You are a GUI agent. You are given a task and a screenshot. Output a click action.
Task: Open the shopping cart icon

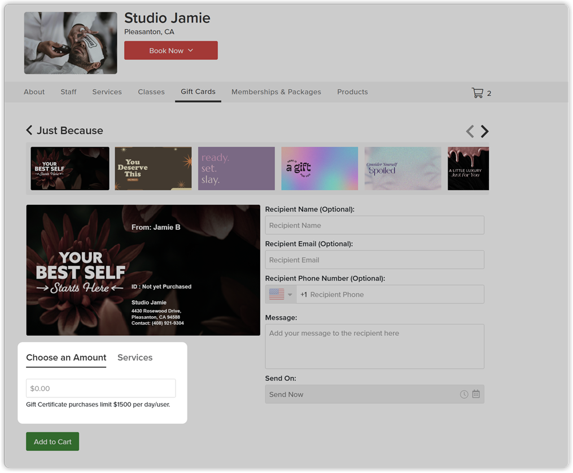tap(477, 93)
